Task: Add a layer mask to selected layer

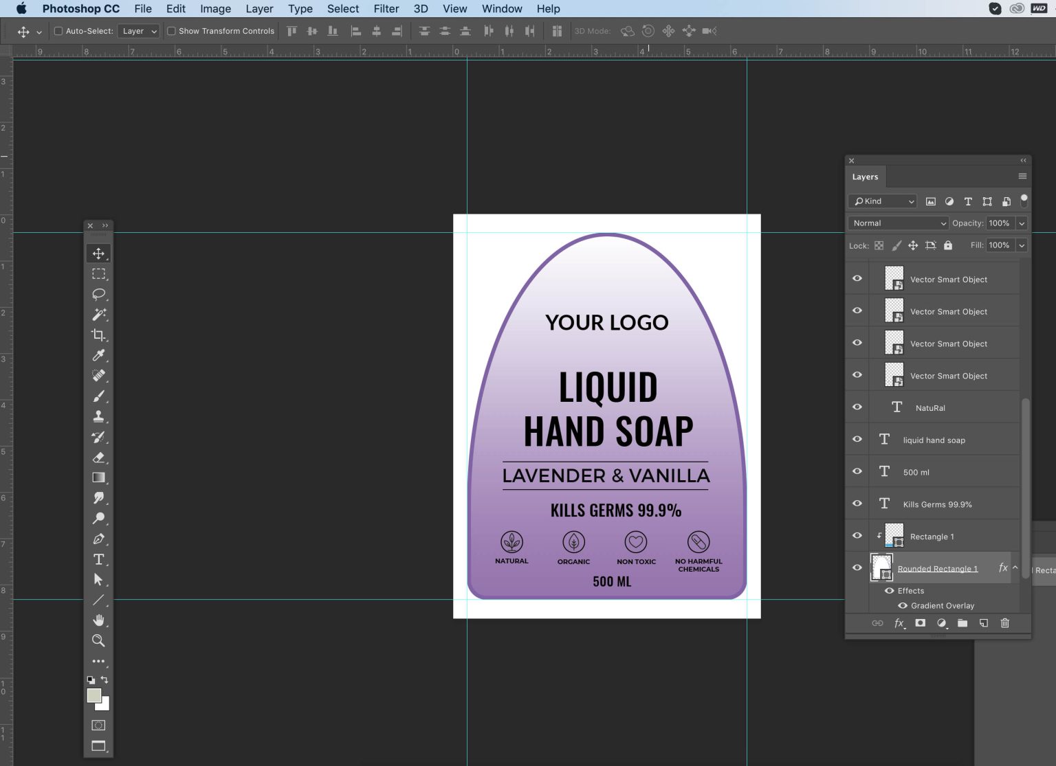Action: click(921, 623)
